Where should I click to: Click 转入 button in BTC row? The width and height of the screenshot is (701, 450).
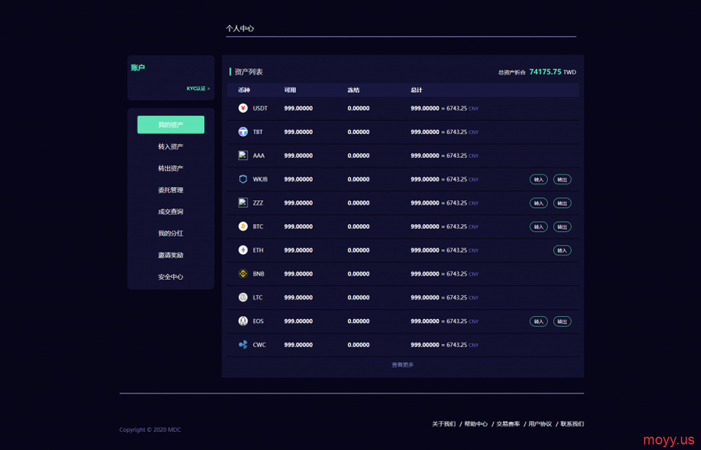pyautogui.click(x=538, y=227)
